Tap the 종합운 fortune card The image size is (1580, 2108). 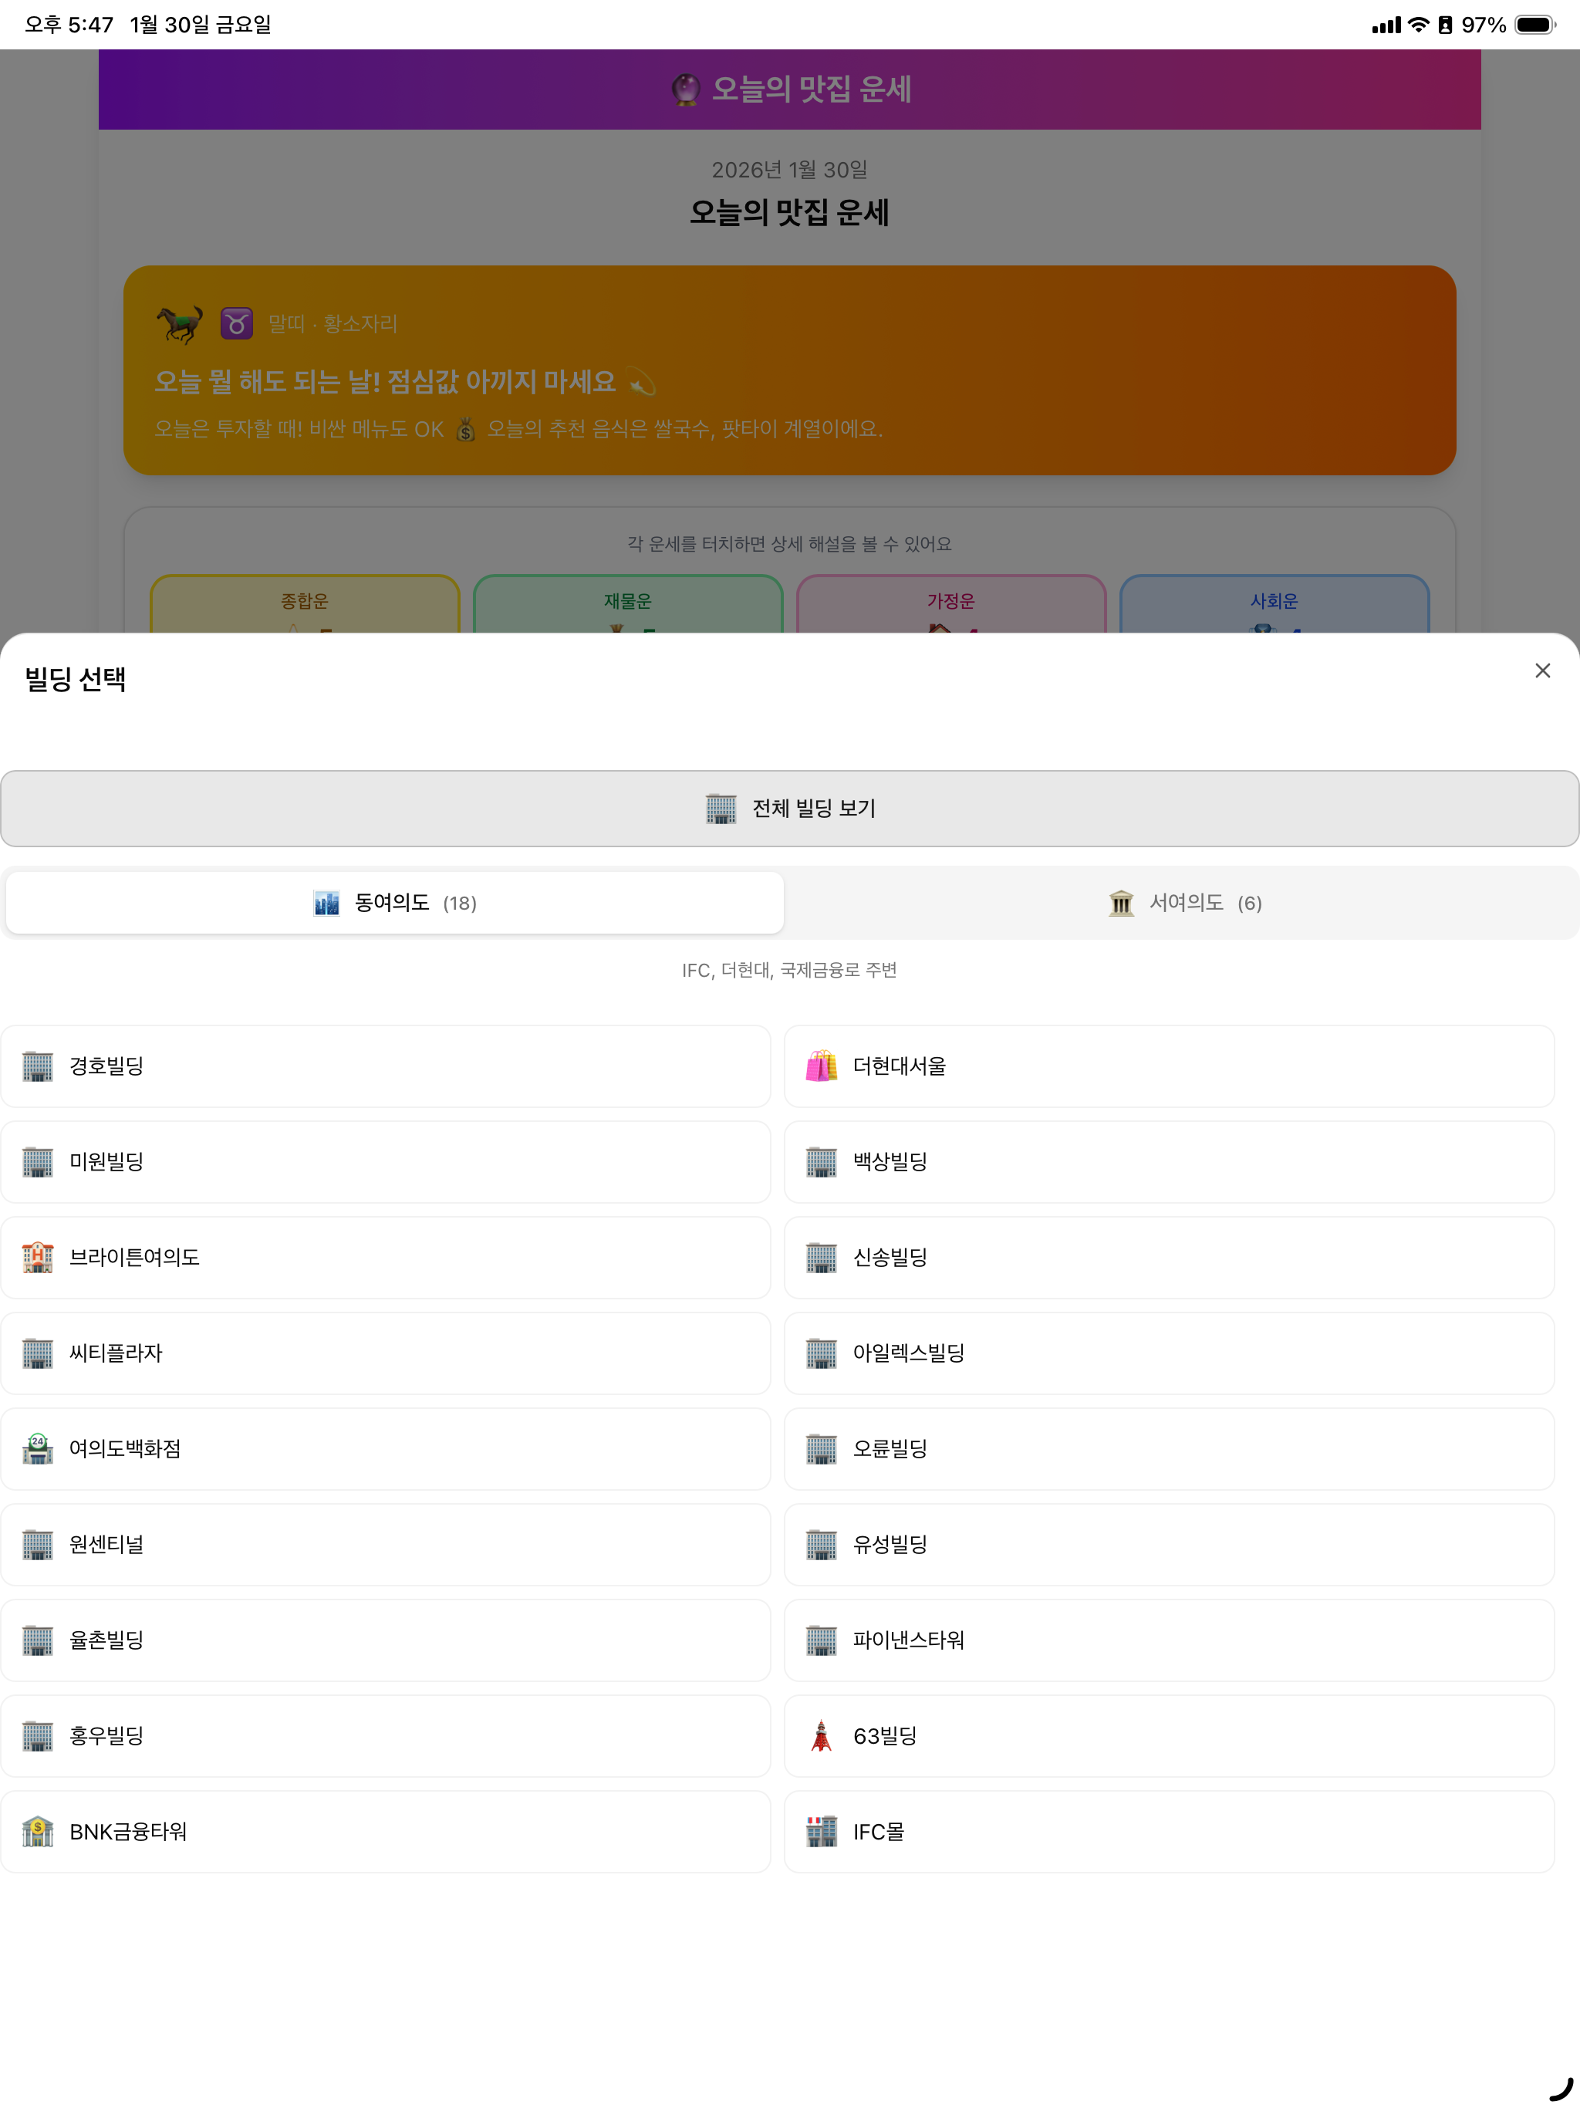(x=305, y=604)
